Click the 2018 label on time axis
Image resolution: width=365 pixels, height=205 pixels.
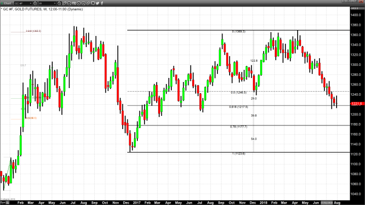pyautogui.click(x=264, y=202)
